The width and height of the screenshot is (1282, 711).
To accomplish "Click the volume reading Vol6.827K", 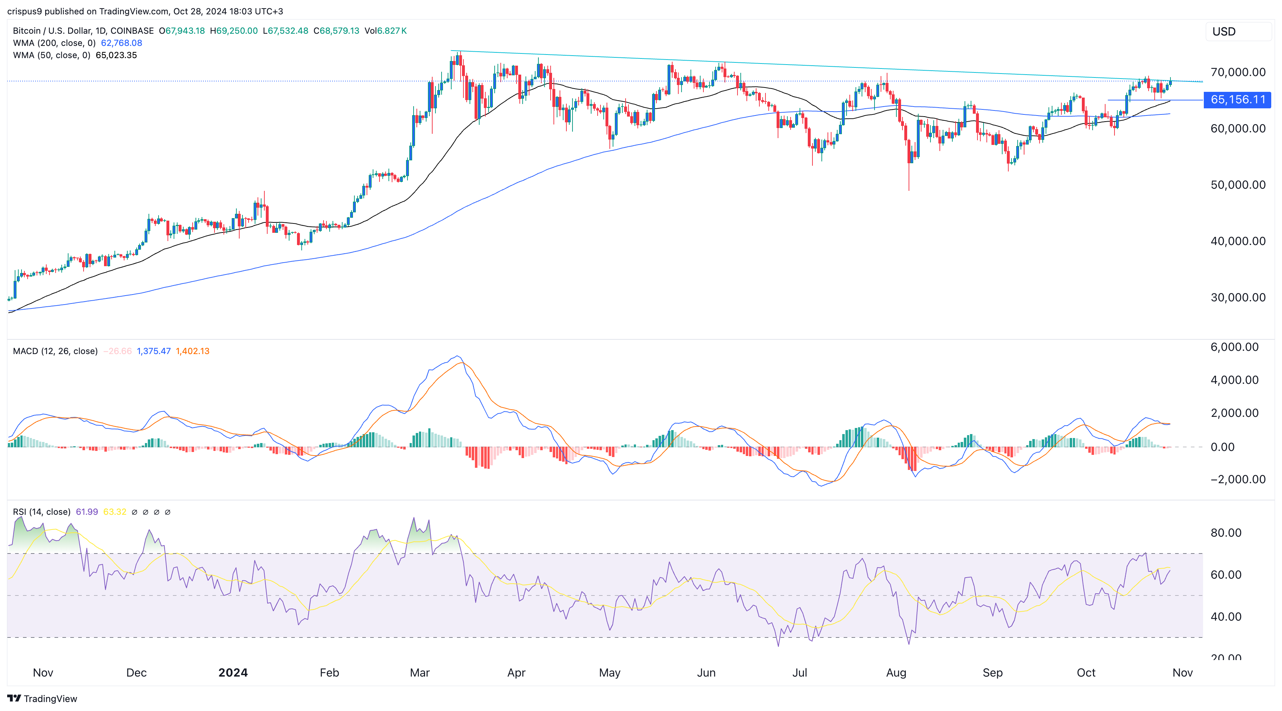I will (x=386, y=31).
